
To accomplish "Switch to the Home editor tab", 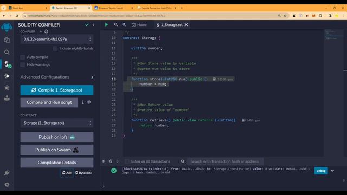I will click(x=139, y=25).
